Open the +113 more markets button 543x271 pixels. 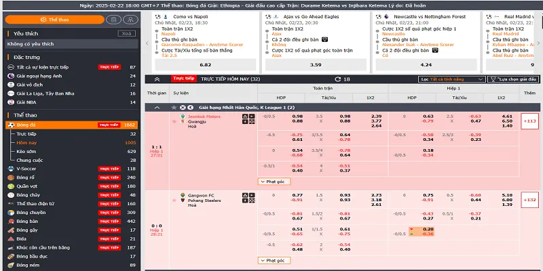coord(529,121)
